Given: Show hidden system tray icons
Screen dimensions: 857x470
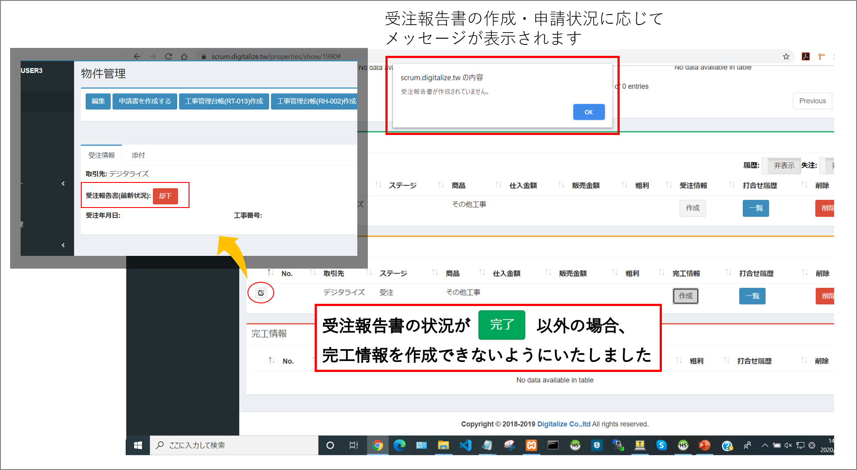Looking at the screenshot, I should [x=765, y=445].
